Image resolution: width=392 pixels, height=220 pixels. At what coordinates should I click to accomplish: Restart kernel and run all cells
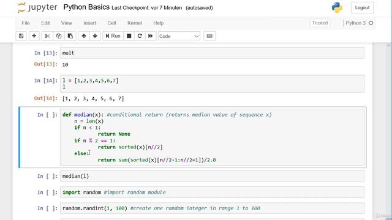151,36
